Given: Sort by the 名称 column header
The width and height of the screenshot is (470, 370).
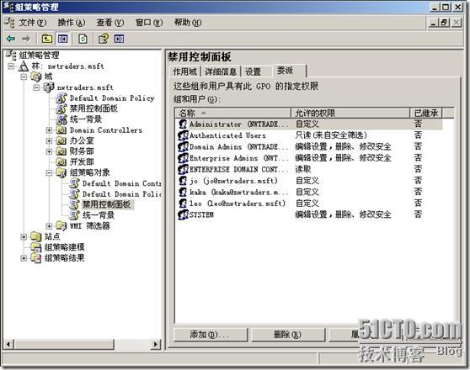Looking at the screenshot, I should tap(233, 114).
